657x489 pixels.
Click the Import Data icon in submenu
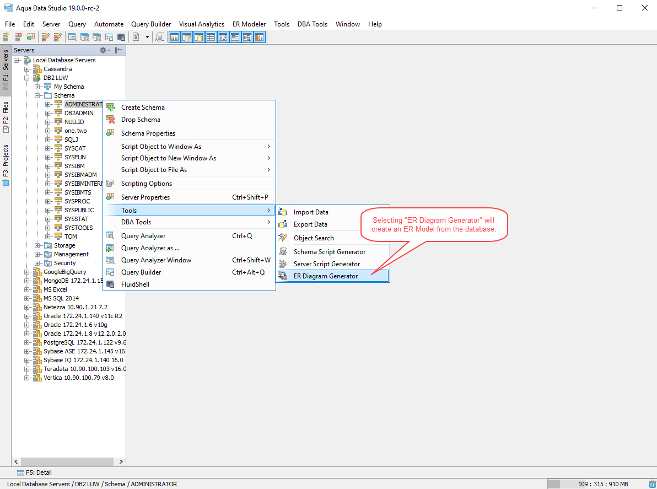[x=283, y=212]
